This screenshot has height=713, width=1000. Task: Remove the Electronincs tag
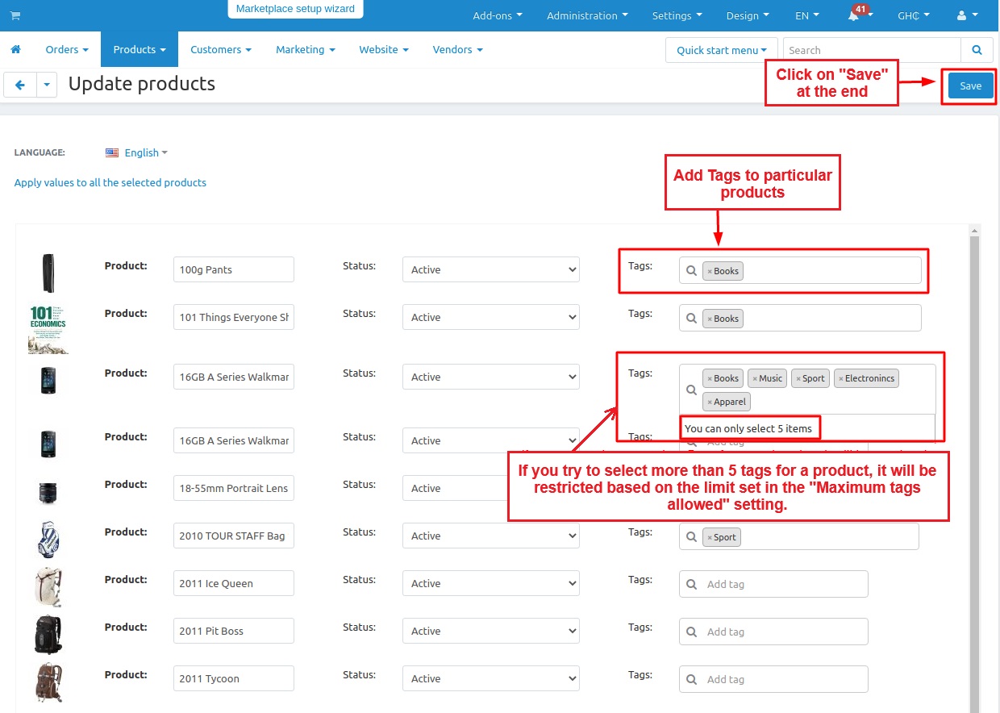pos(840,379)
